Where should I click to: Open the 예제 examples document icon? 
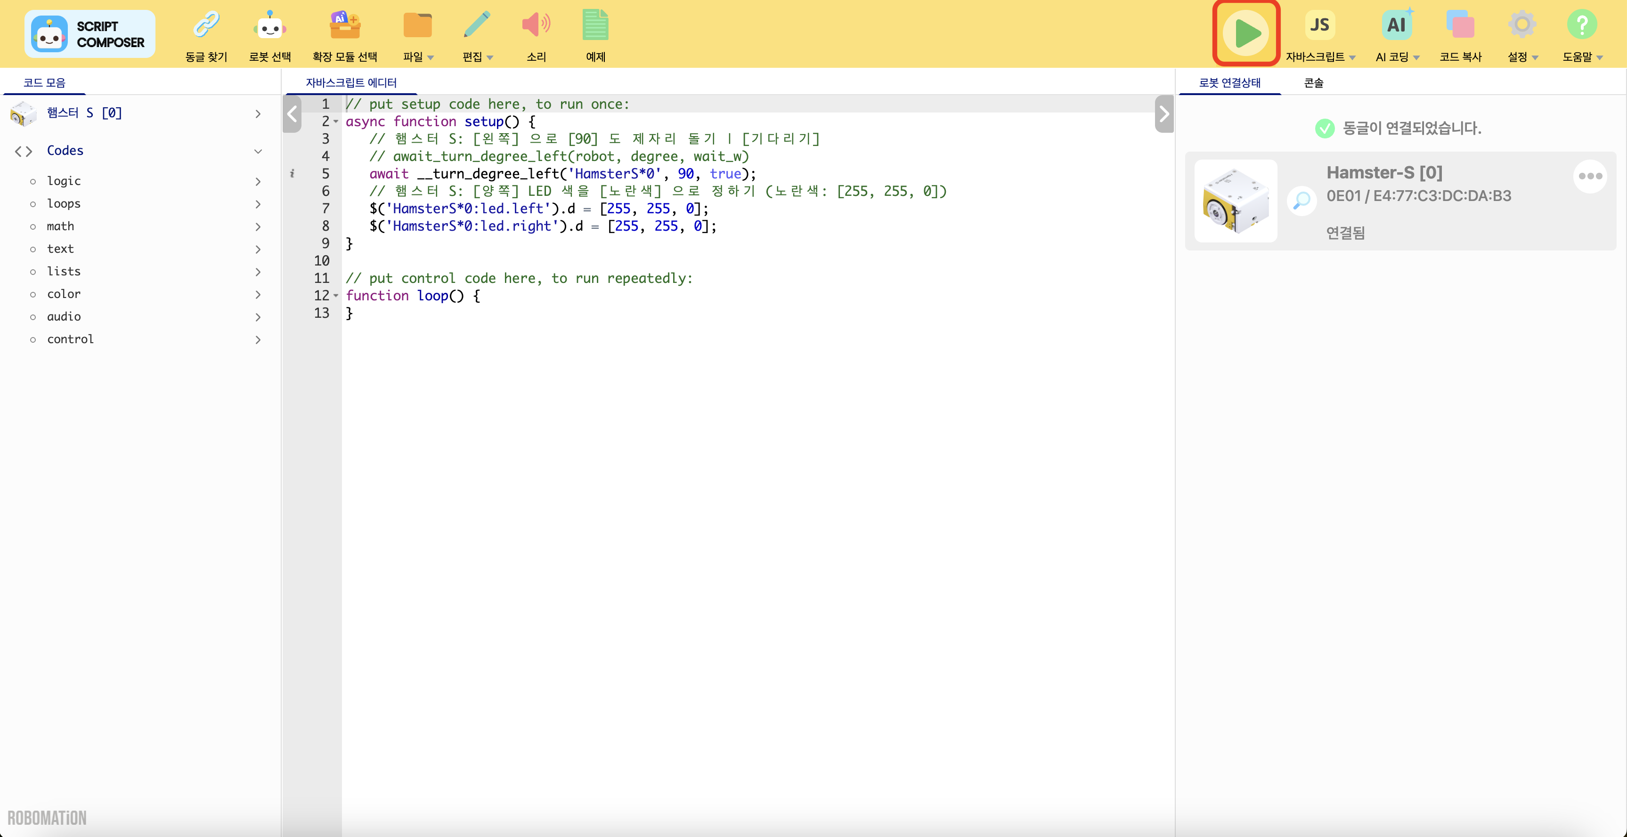[595, 25]
